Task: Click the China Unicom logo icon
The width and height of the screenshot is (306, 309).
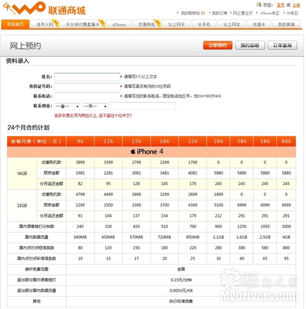Action: (x=24, y=8)
